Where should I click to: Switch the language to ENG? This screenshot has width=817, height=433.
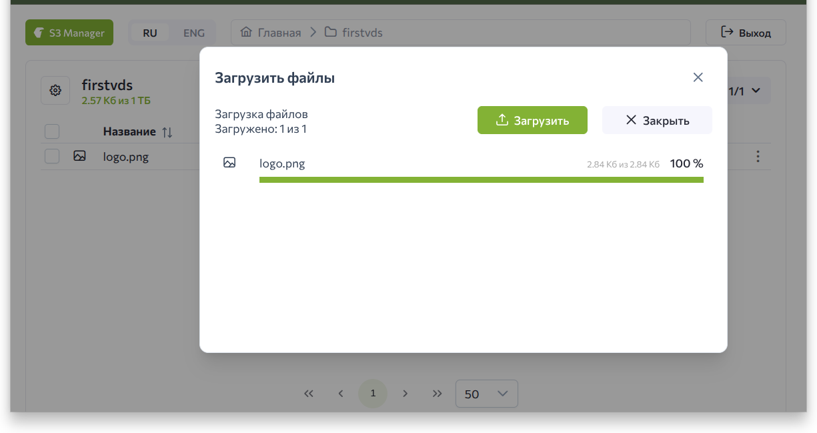(194, 33)
